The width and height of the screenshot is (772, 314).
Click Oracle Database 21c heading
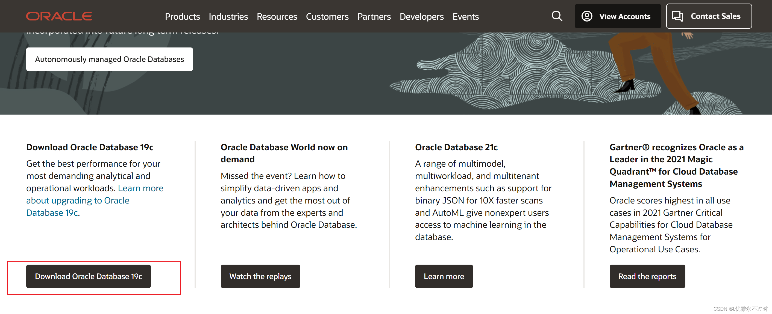pos(456,147)
